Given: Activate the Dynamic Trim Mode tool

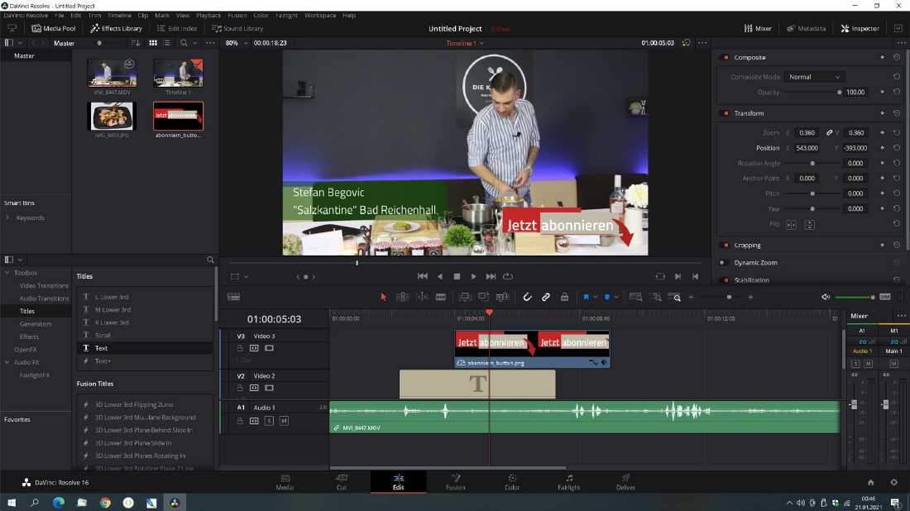Looking at the screenshot, I should click(422, 297).
